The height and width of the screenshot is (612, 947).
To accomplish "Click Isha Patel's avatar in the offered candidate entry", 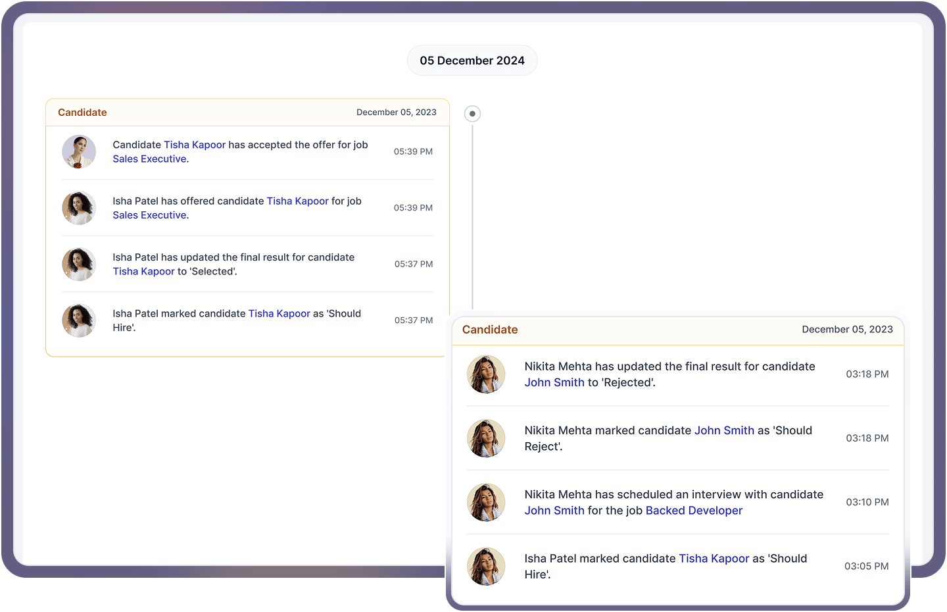I will point(78,208).
